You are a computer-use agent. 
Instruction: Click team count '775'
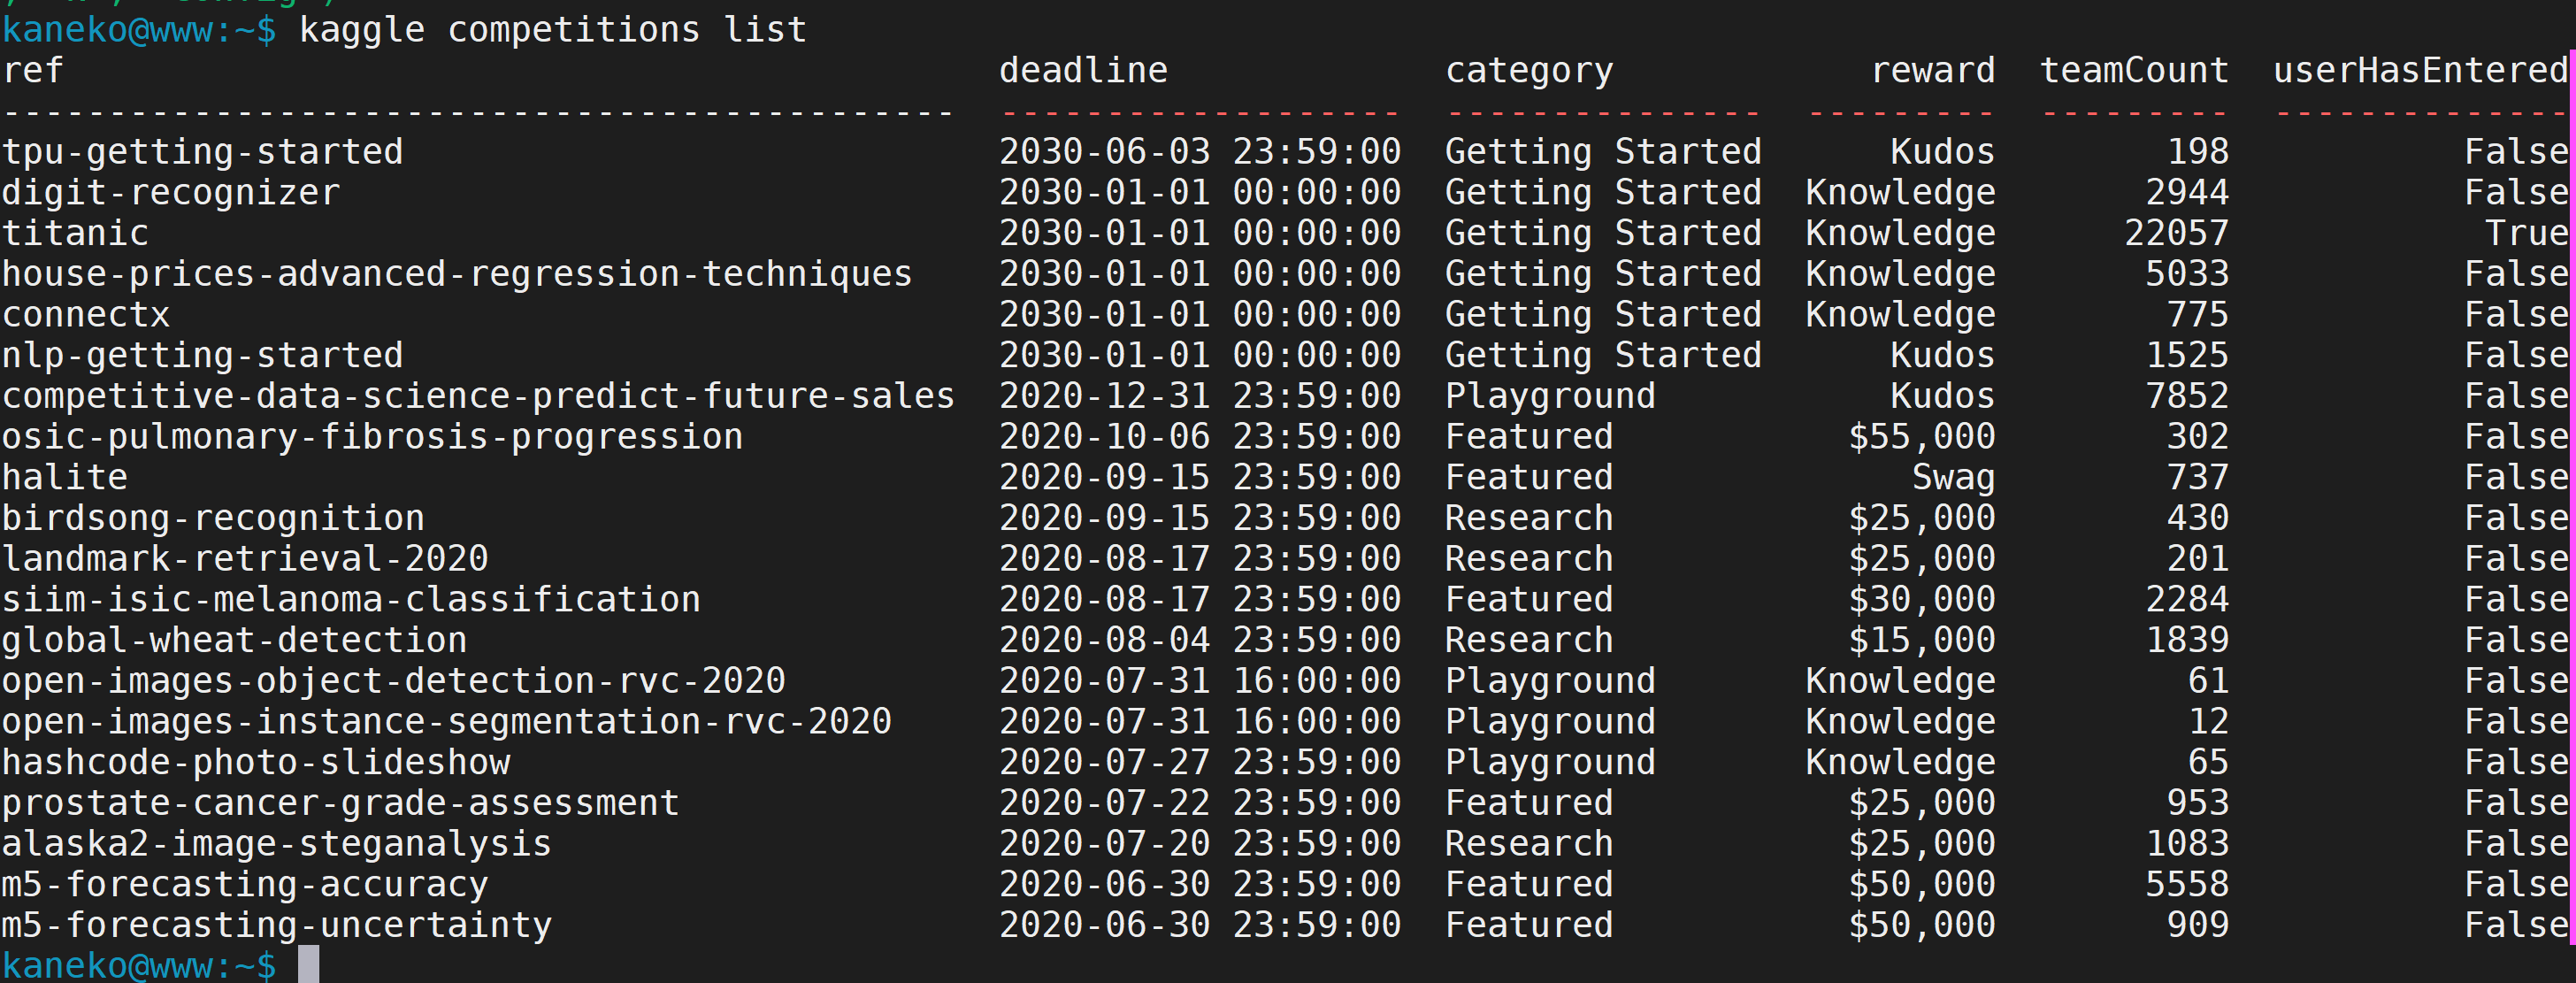(x=2198, y=315)
